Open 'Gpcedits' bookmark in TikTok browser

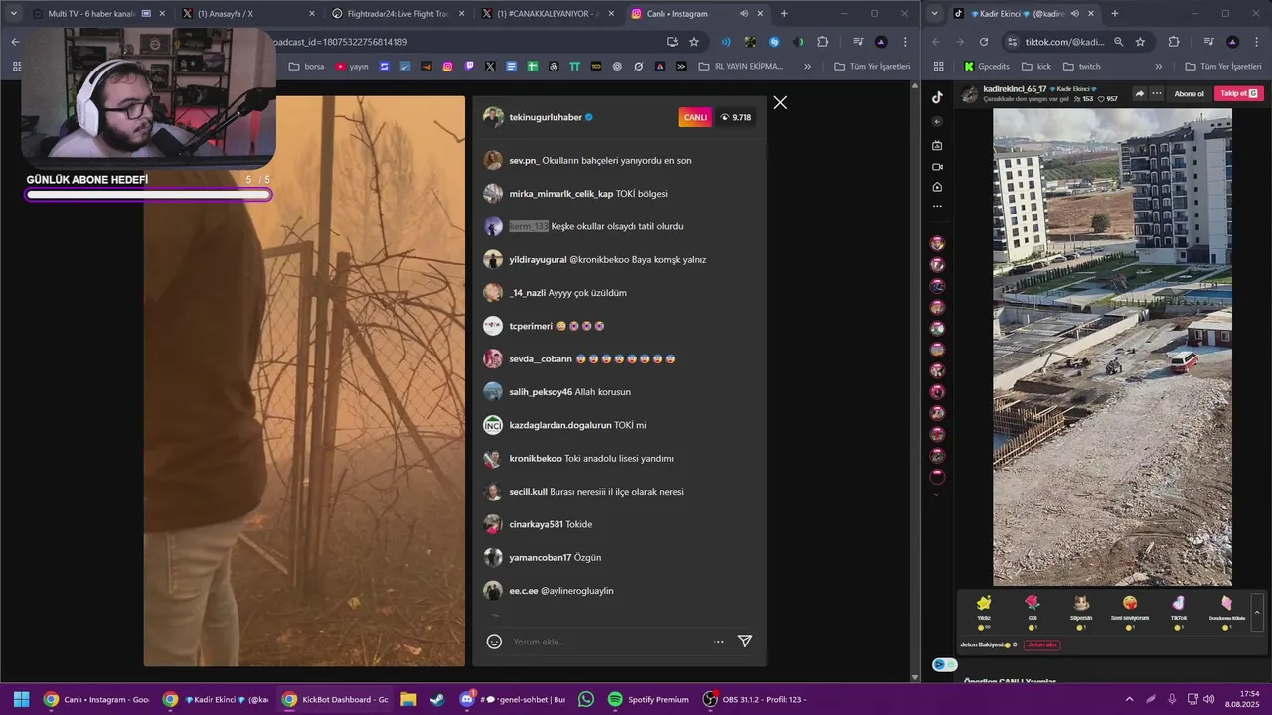click(x=986, y=67)
